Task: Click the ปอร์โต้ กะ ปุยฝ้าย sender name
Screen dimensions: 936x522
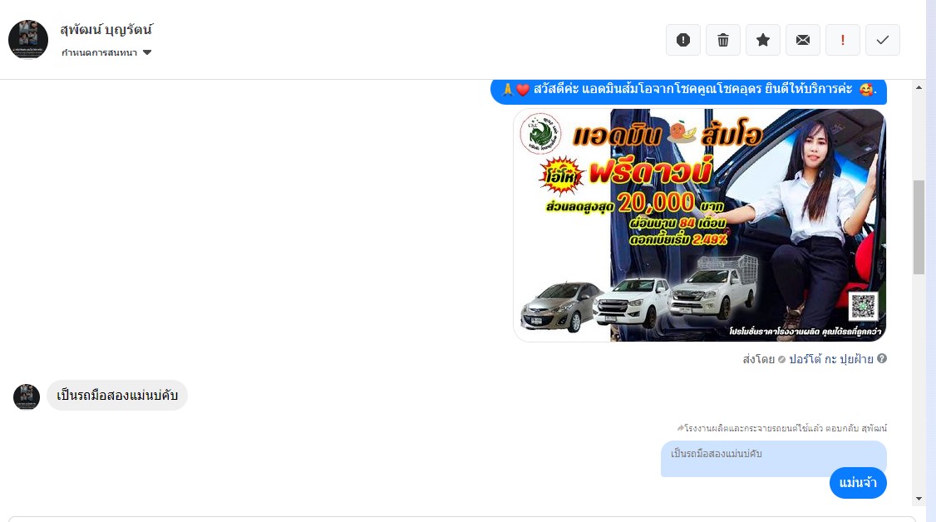Action: tap(831, 359)
